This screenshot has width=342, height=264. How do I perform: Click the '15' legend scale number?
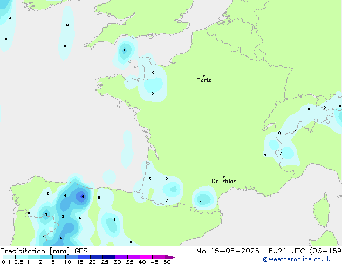click(80, 262)
